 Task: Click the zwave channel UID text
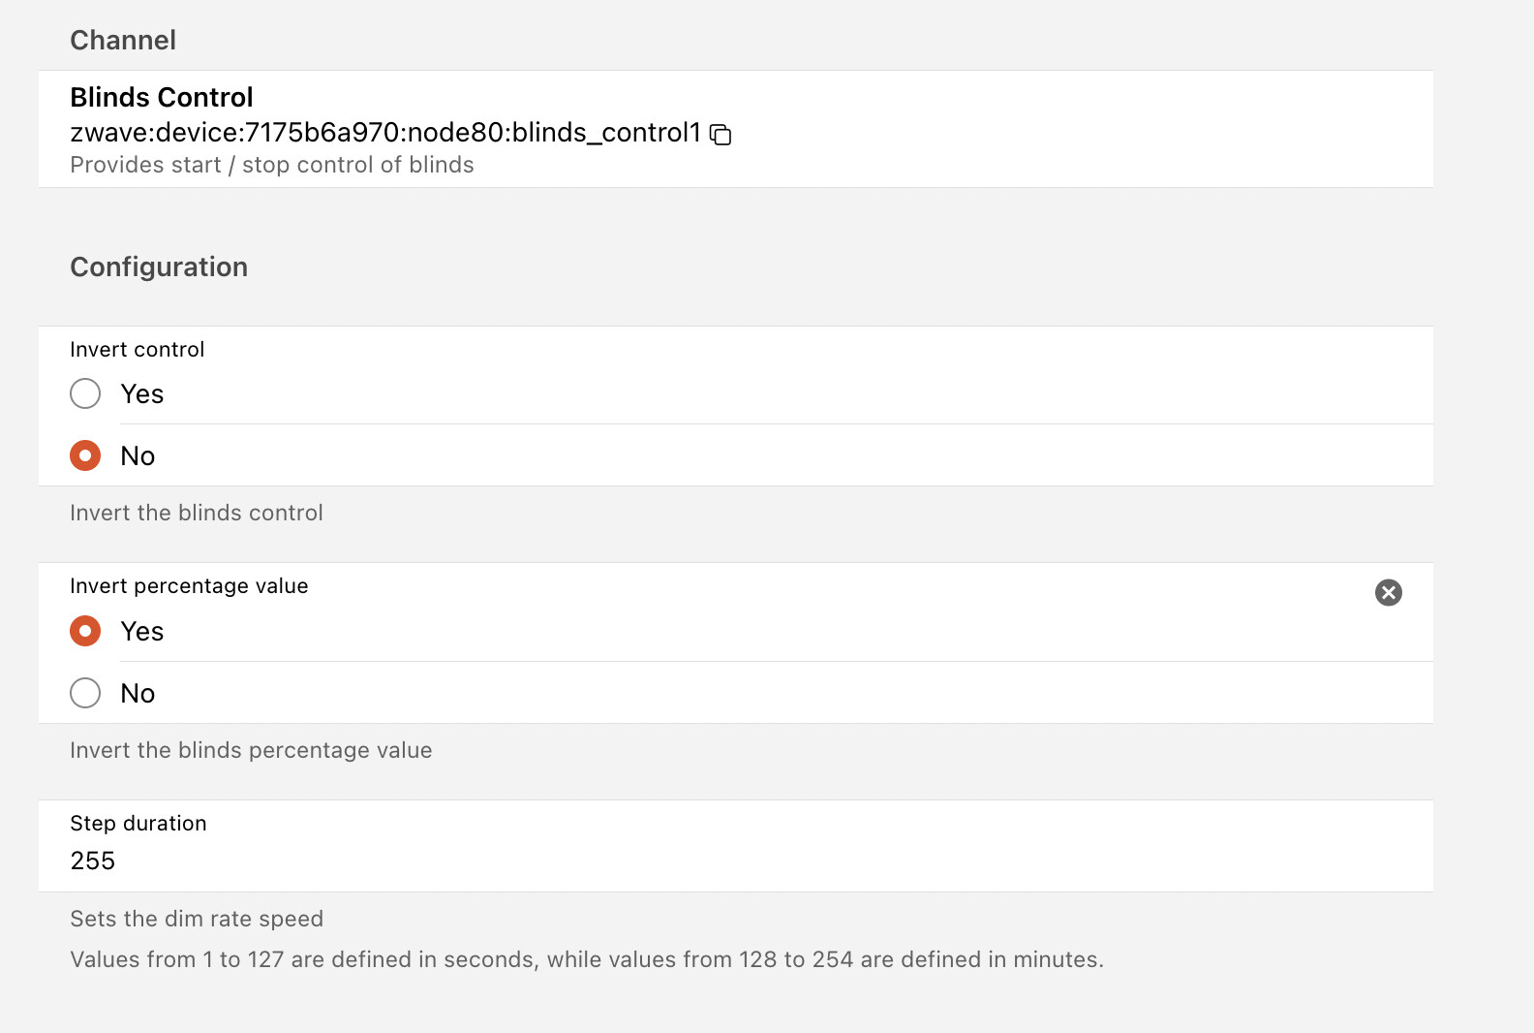384,132
